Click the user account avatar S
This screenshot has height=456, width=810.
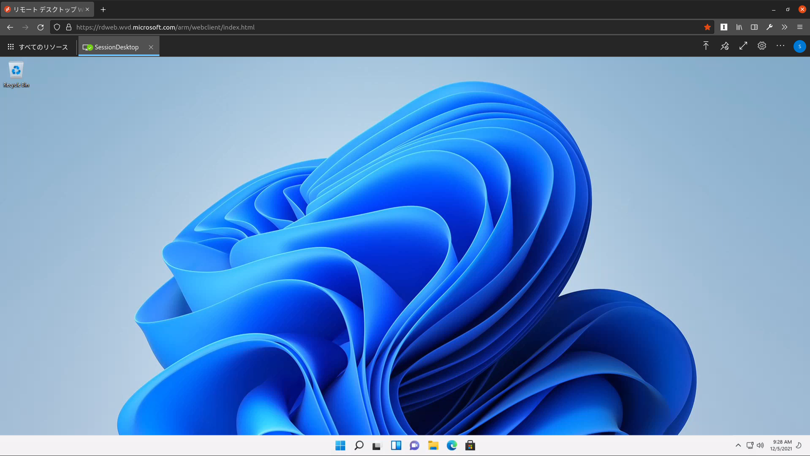799,46
